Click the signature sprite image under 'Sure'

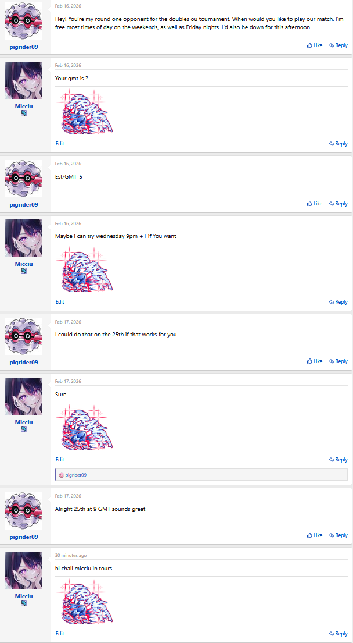[x=84, y=427]
